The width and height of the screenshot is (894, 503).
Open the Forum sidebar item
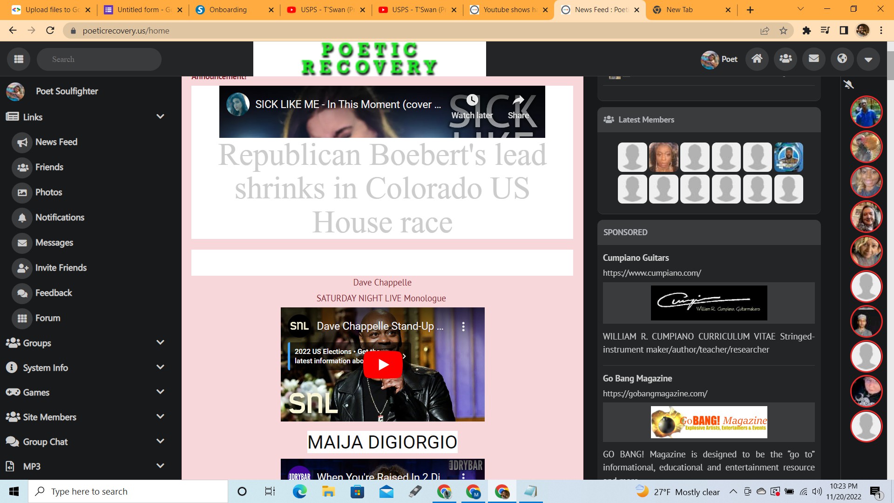pos(47,318)
